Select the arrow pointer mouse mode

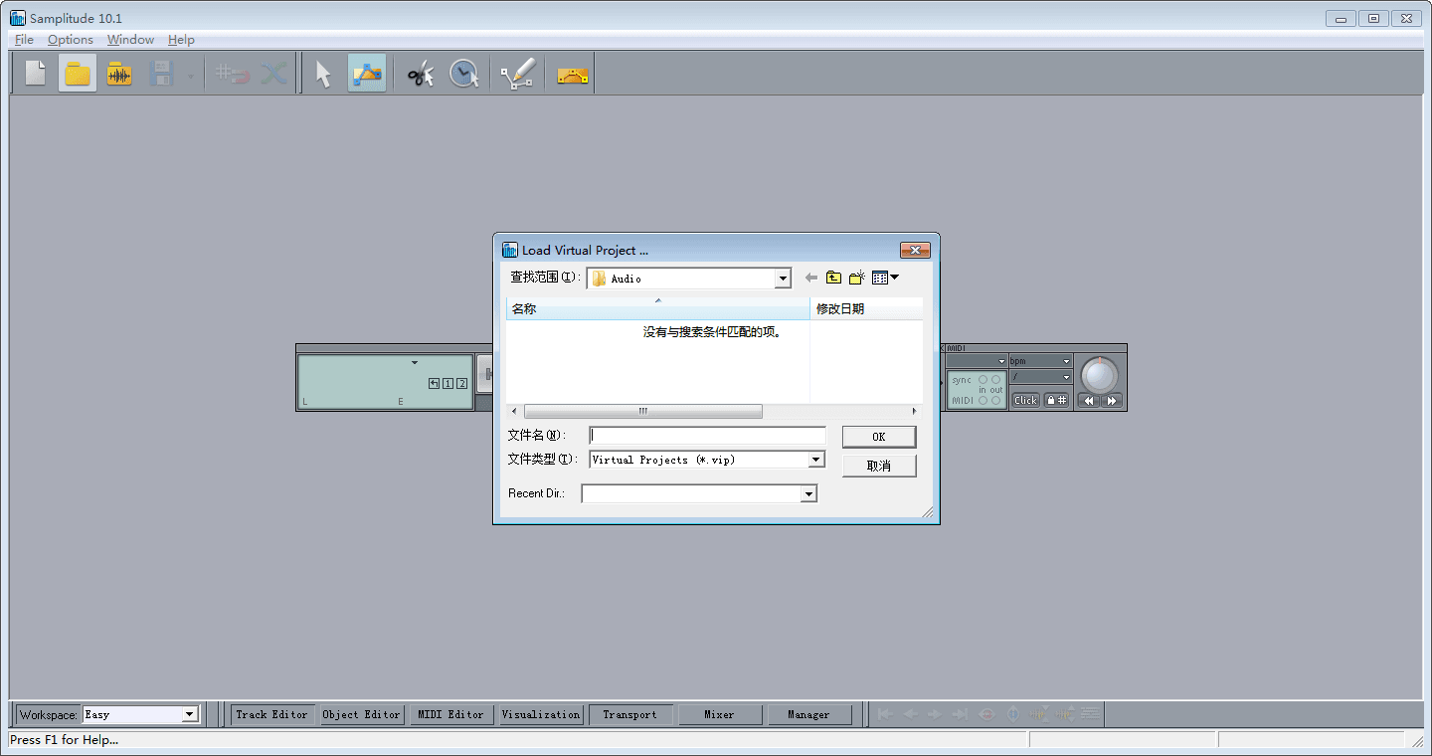[x=323, y=74]
